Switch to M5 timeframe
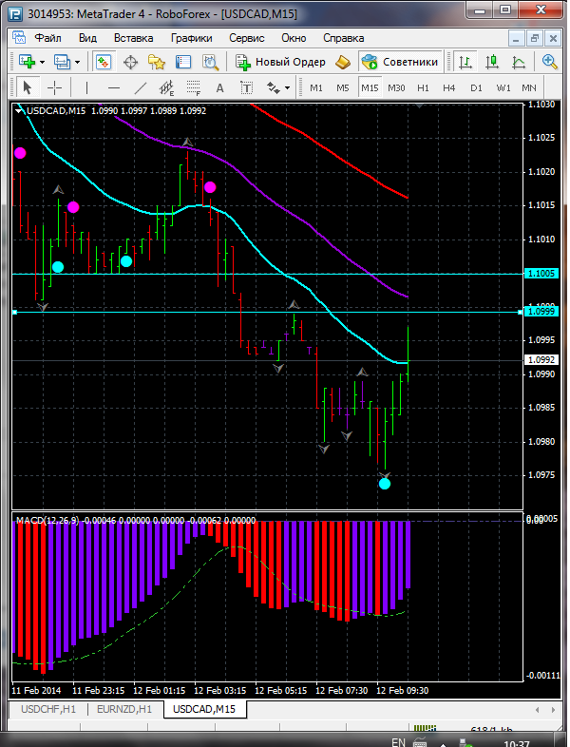570x747 pixels. (x=343, y=88)
